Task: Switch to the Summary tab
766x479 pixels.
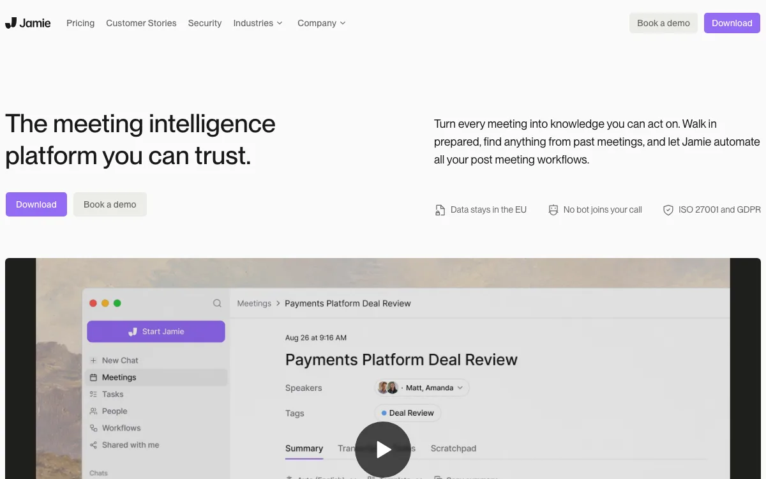Action: click(x=304, y=448)
